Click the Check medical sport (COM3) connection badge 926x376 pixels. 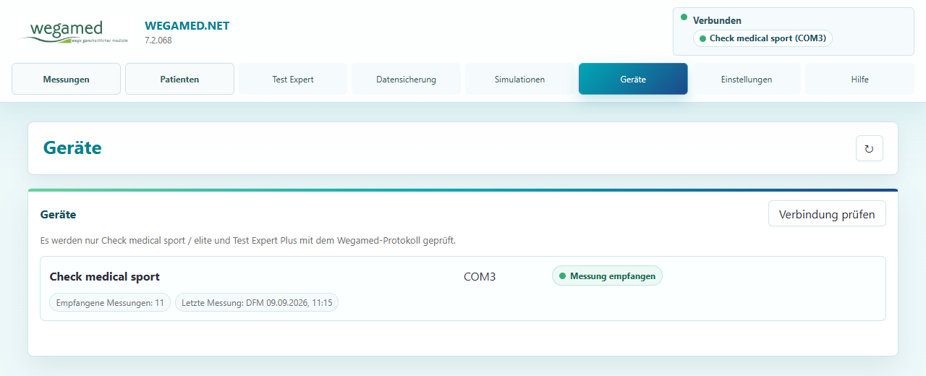coord(763,38)
